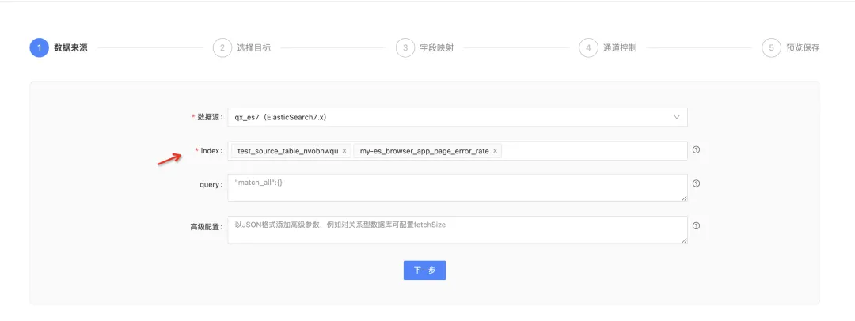Go to step 3 字段映射

click(425, 47)
